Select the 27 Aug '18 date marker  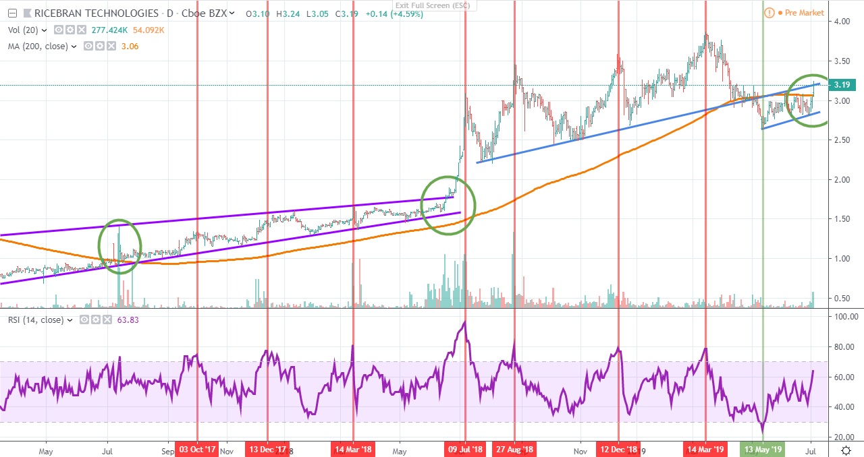tap(514, 449)
